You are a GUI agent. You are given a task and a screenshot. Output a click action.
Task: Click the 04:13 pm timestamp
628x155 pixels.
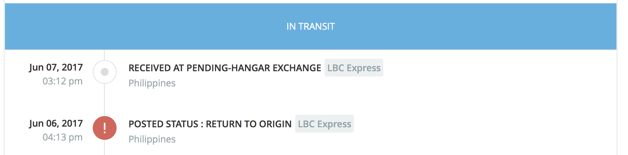(x=62, y=137)
